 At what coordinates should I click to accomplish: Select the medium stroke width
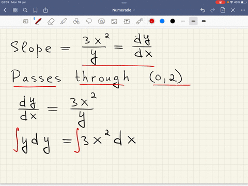tap(193, 21)
